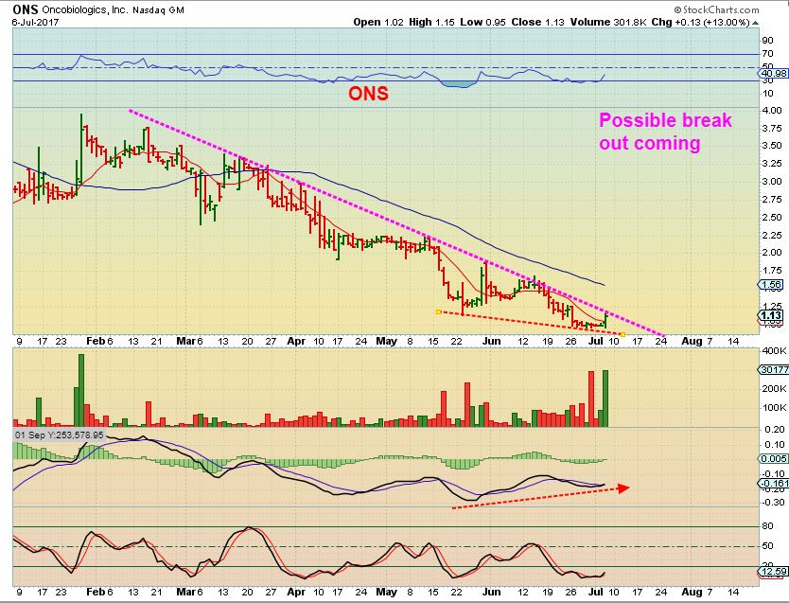The height and width of the screenshot is (603, 789).
Task: Click the 01 Sep Y:253,578.95 readout
Action: 59,435
